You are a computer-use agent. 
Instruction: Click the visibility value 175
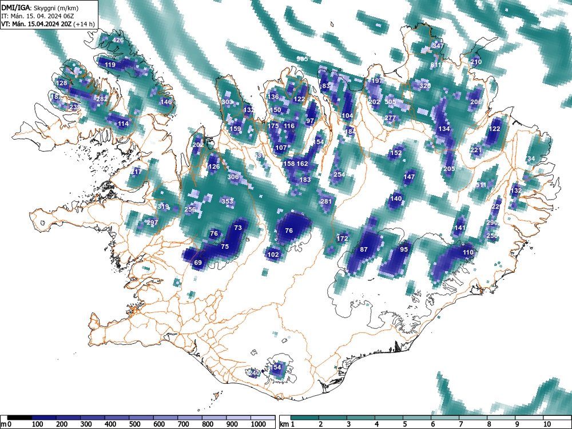click(x=273, y=126)
